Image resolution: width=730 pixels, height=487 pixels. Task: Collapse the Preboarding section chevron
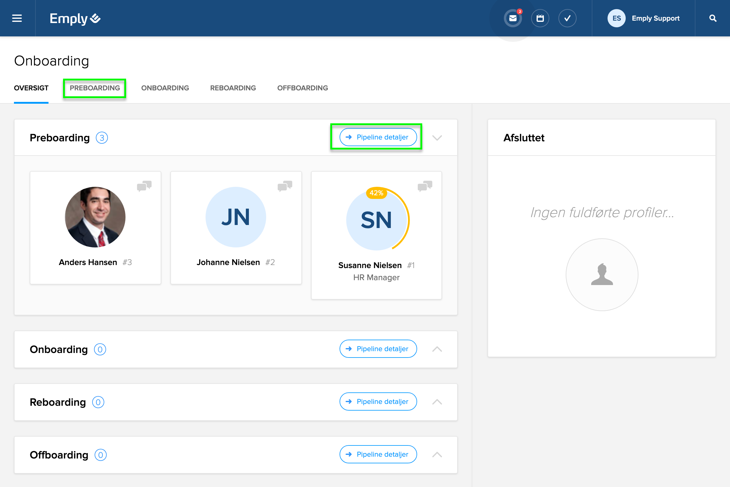[x=437, y=138]
